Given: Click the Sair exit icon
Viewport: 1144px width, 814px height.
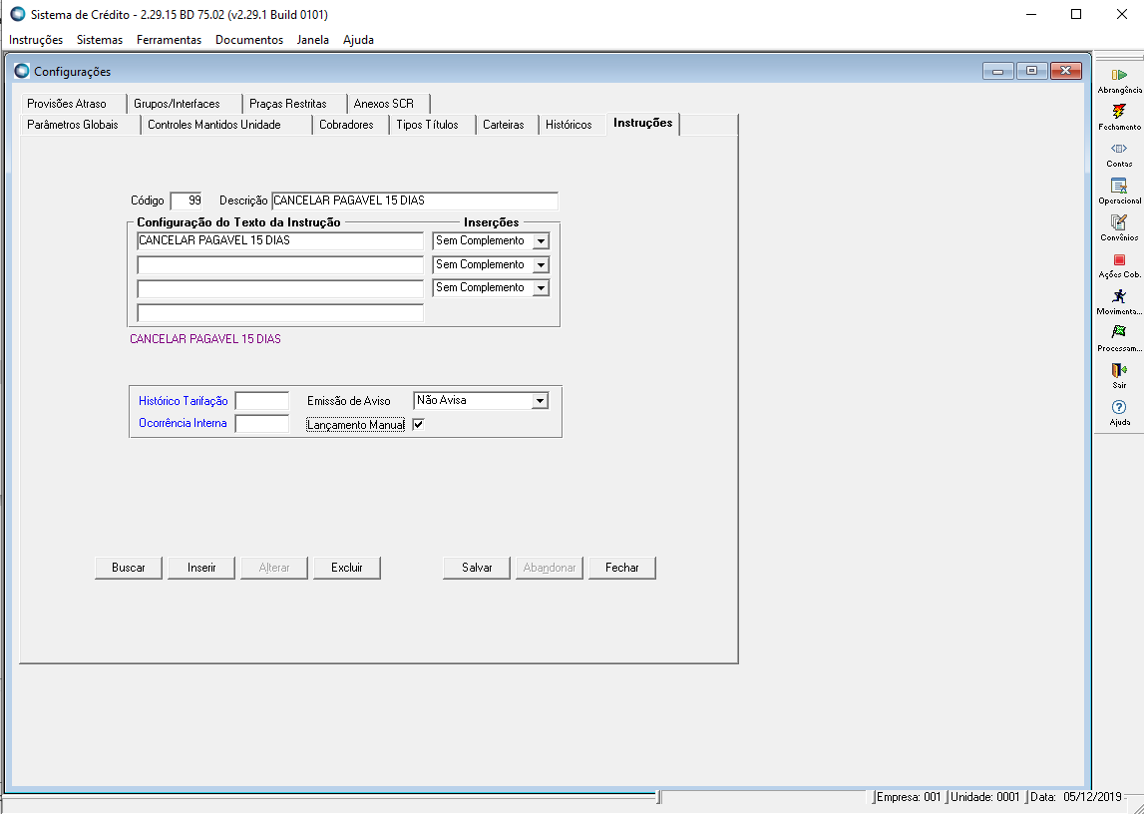Looking at the screenshot, I should [1119, 376].
